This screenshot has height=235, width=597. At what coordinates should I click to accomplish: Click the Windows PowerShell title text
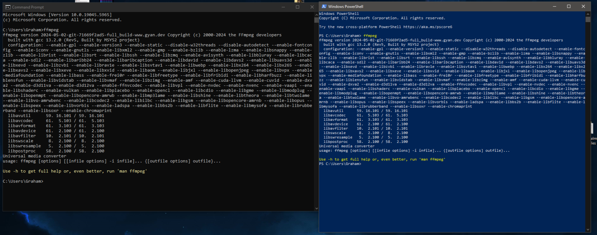(346, 7)
